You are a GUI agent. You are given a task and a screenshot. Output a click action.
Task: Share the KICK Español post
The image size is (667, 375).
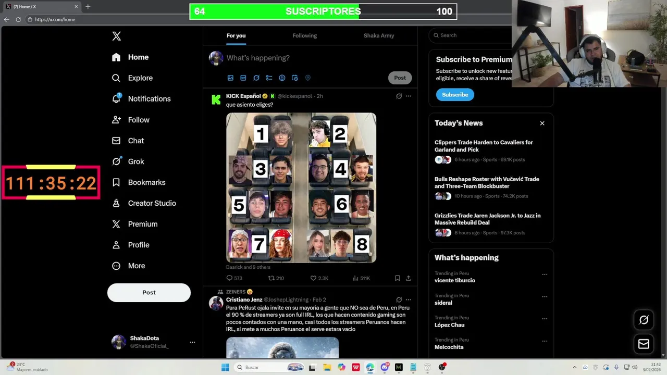[x=409, y=278]
